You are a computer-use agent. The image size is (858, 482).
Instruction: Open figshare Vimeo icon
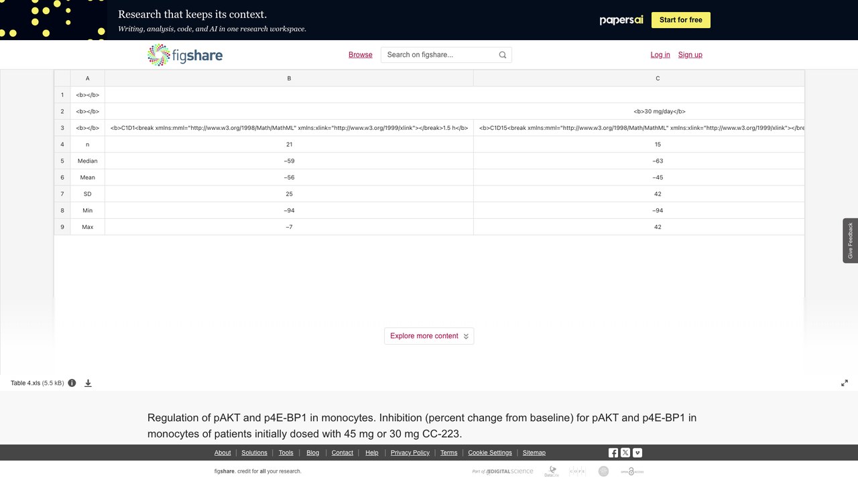(x=637, y=453)
